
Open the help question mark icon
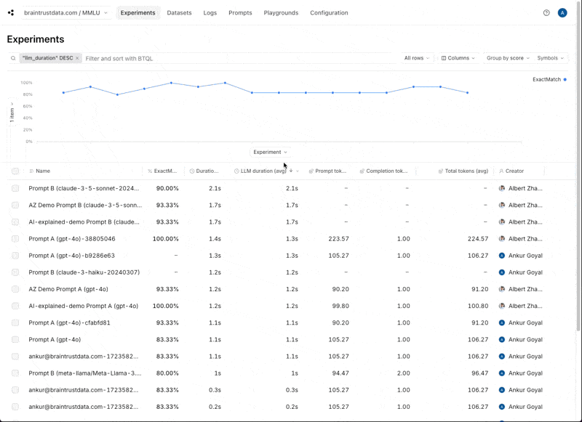tap(546, 12)
